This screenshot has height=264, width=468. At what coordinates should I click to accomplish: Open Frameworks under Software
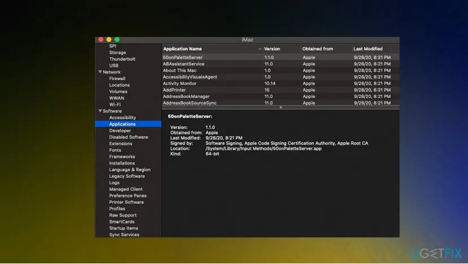point(122,157)
